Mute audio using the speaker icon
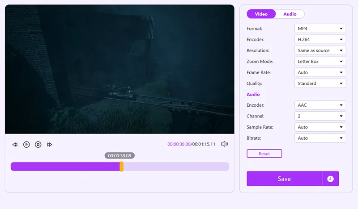The height and width of the screenshot is (209, 358). (225, 144)
